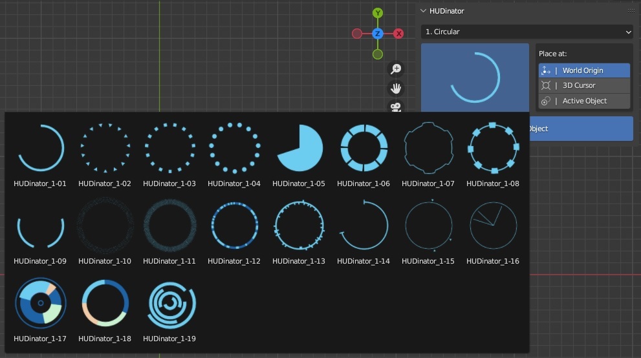Choose HUDinator_1-10 faint dotted ring
The height and width of the screenshot is (358, 641).
coord(105,226)
